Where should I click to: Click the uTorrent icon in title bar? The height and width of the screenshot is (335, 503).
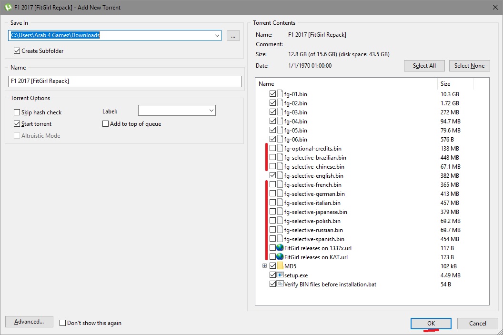point(8,7)
